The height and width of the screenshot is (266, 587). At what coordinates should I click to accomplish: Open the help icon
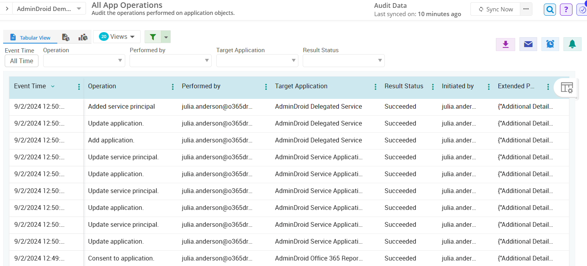566,9
